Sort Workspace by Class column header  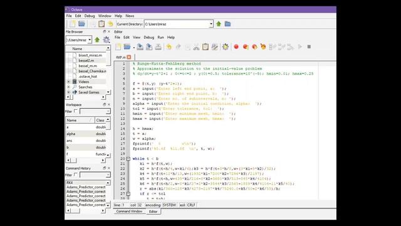click(100, 120)
